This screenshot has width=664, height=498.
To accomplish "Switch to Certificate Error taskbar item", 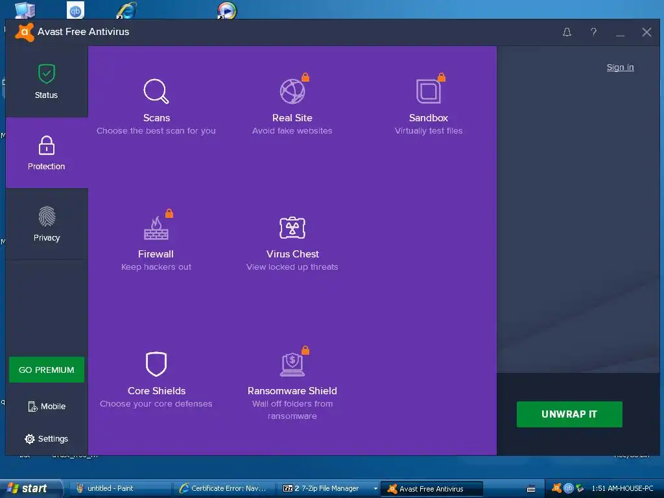I will 224,488.
